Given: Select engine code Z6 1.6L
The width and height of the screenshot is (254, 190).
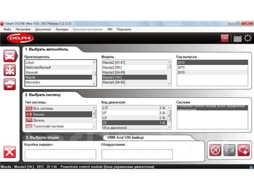Looking at the screenshot, I should coord(135,123).
